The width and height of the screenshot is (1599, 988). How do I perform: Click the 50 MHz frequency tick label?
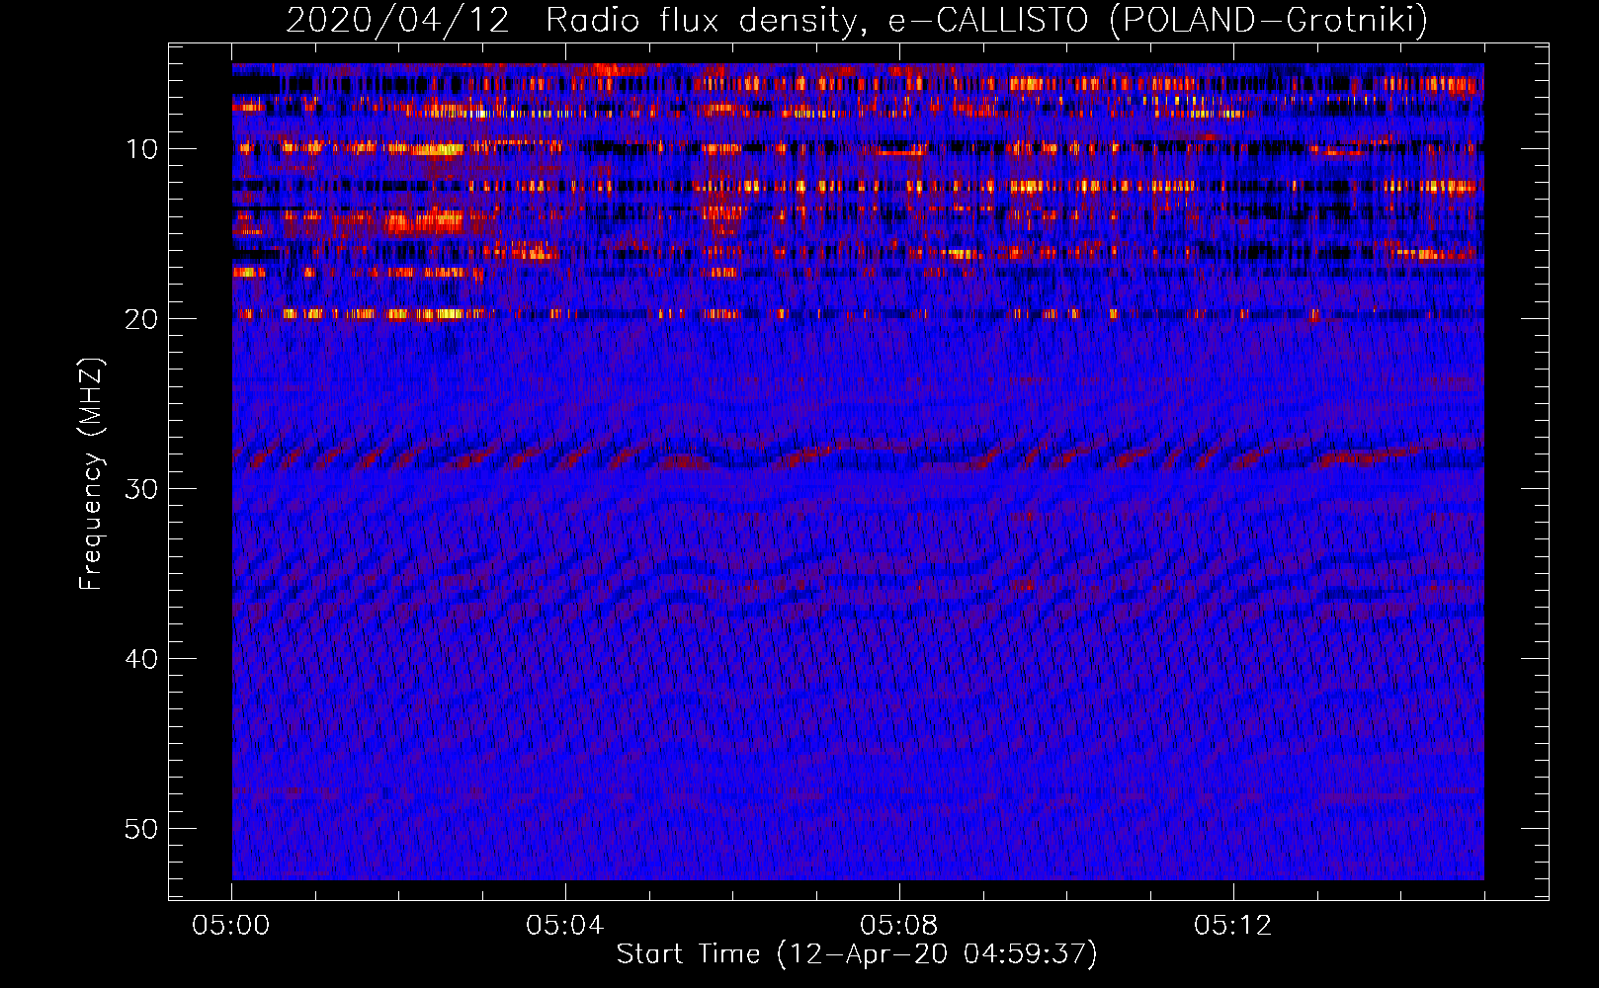141,829
